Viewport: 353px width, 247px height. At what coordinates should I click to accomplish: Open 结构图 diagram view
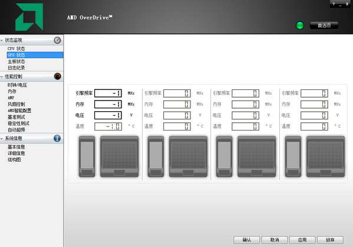click(14, 159)
